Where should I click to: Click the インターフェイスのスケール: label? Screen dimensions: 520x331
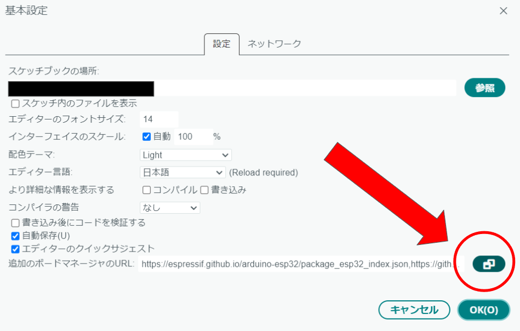(67, 136)
